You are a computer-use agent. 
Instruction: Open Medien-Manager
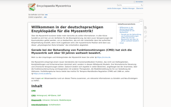click(129, 8)
